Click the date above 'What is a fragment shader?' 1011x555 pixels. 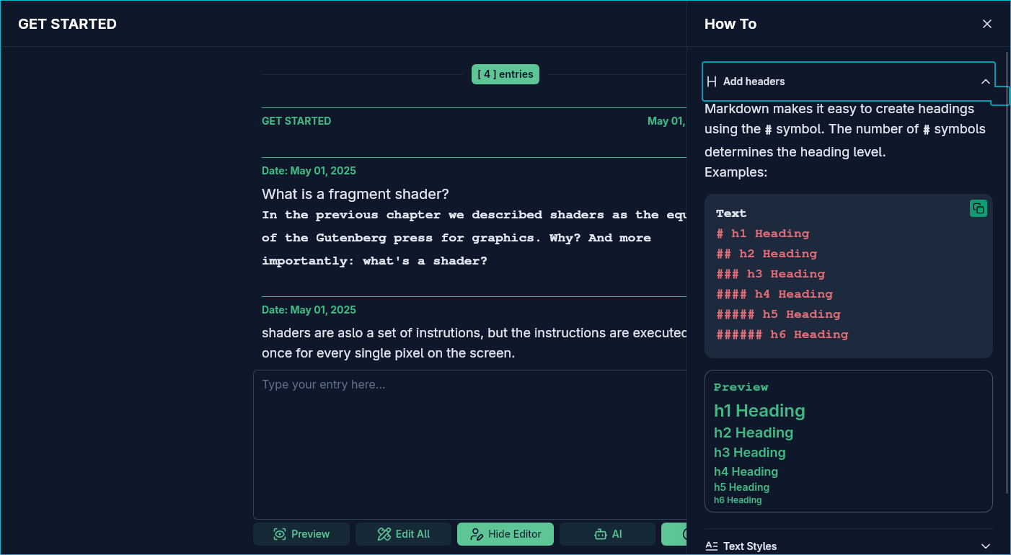[309, 171]
